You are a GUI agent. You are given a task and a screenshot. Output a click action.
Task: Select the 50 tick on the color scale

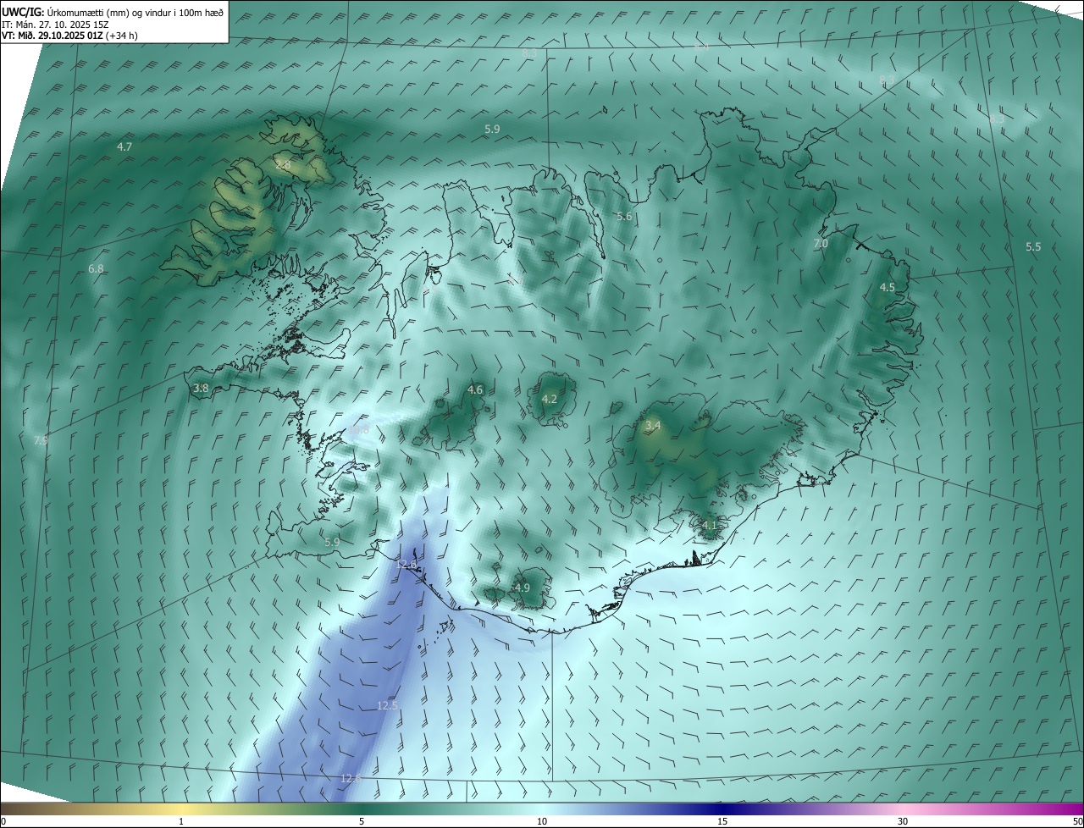[1077, 822]
